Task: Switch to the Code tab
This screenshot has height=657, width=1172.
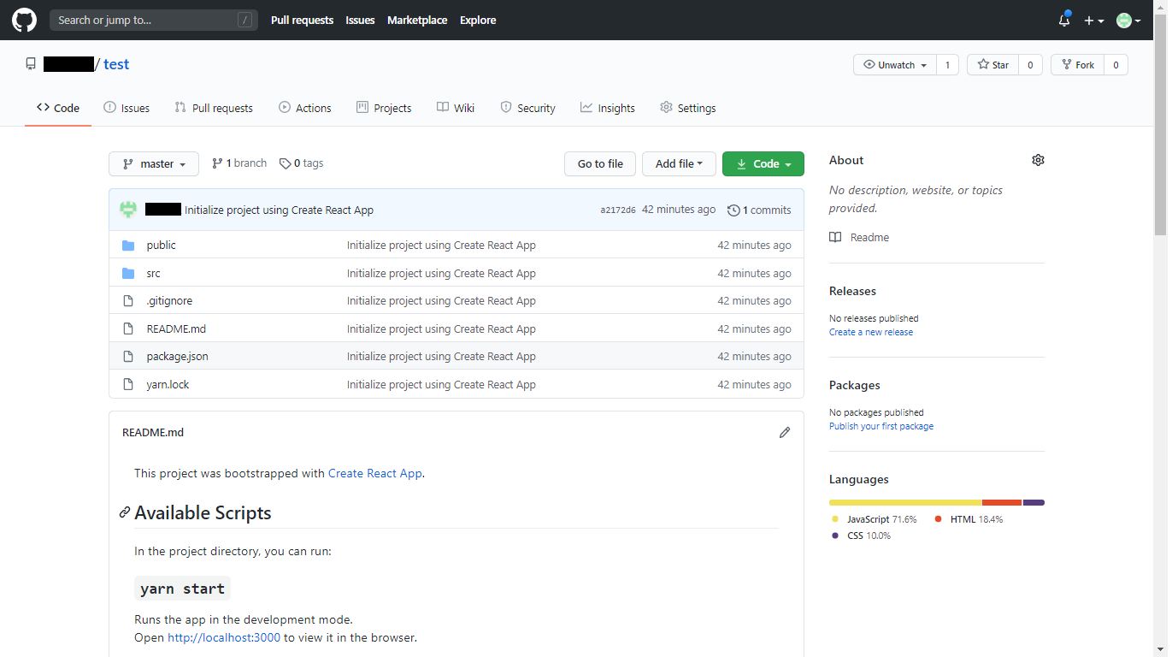Action: tap(58, 108)
